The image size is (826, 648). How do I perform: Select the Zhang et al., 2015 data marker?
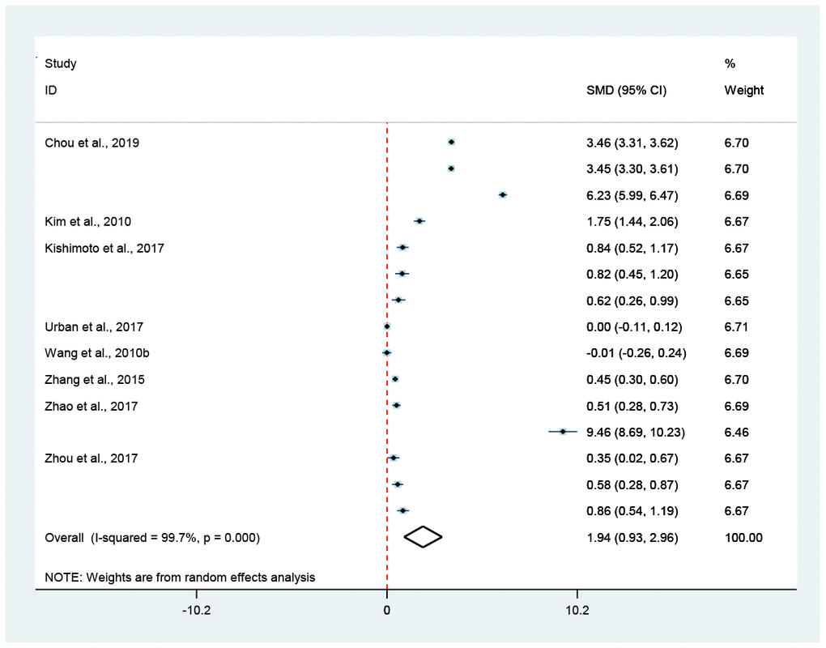coord(395,379)
